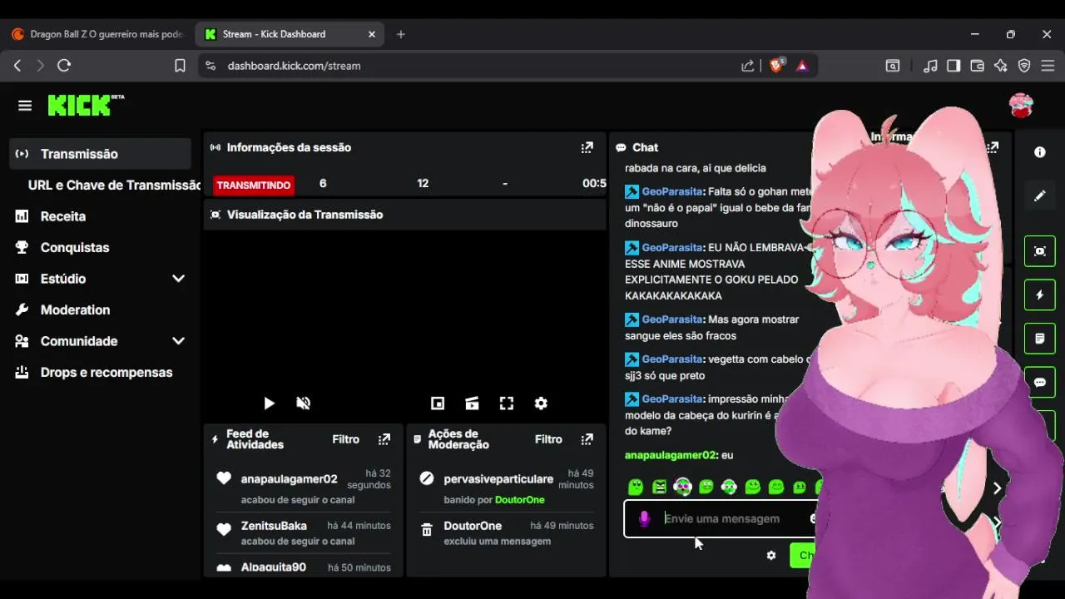
Task: Select the first green blob emote
Action: coord(636,488)
